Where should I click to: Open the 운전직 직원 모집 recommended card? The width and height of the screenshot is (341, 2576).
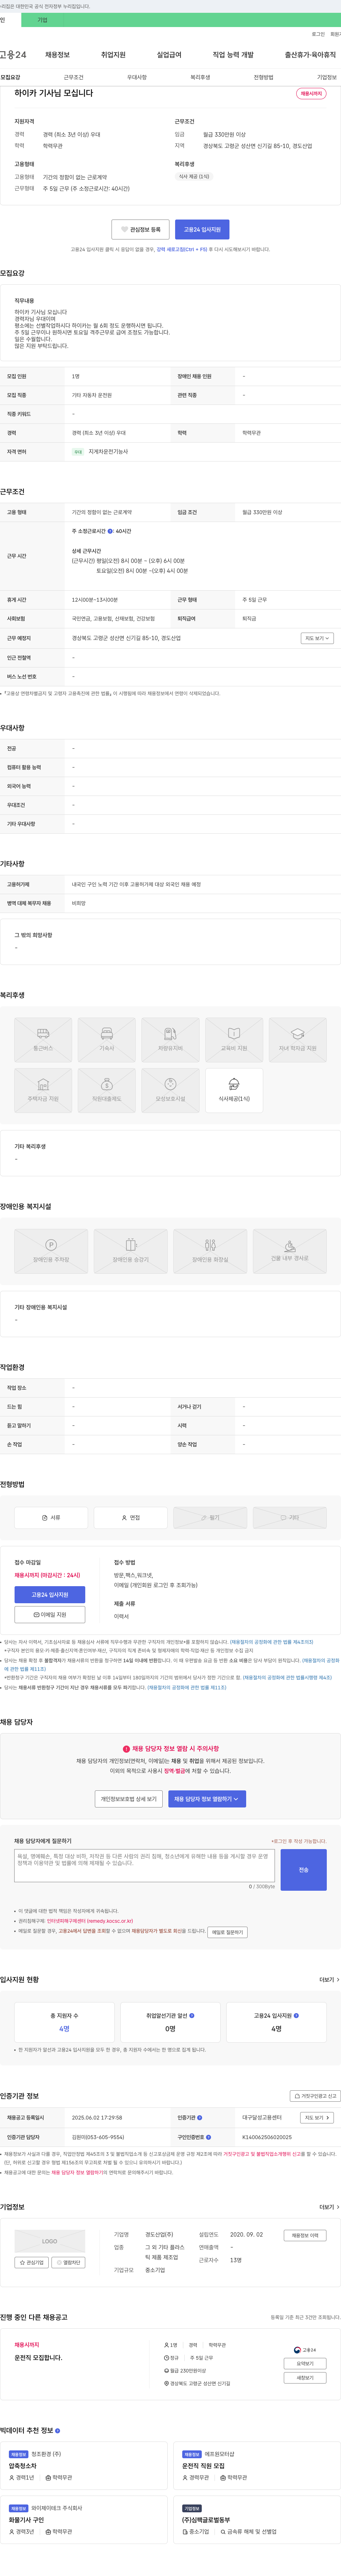[x=257, y=2466]
